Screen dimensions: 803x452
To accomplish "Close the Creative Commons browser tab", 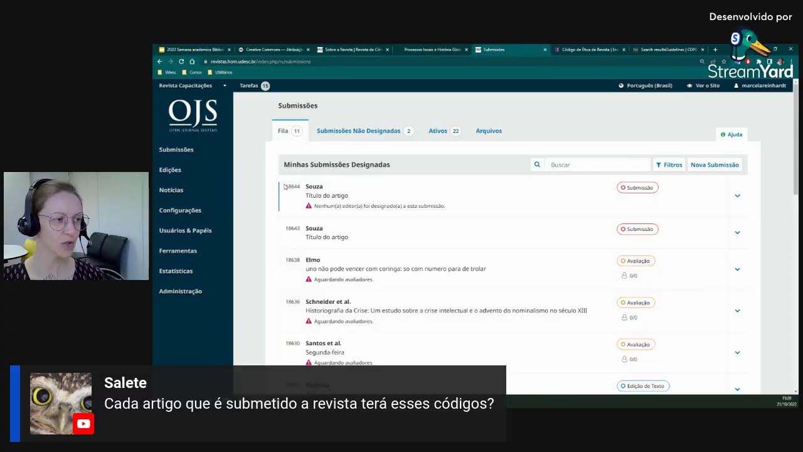I will coord(308,50).
